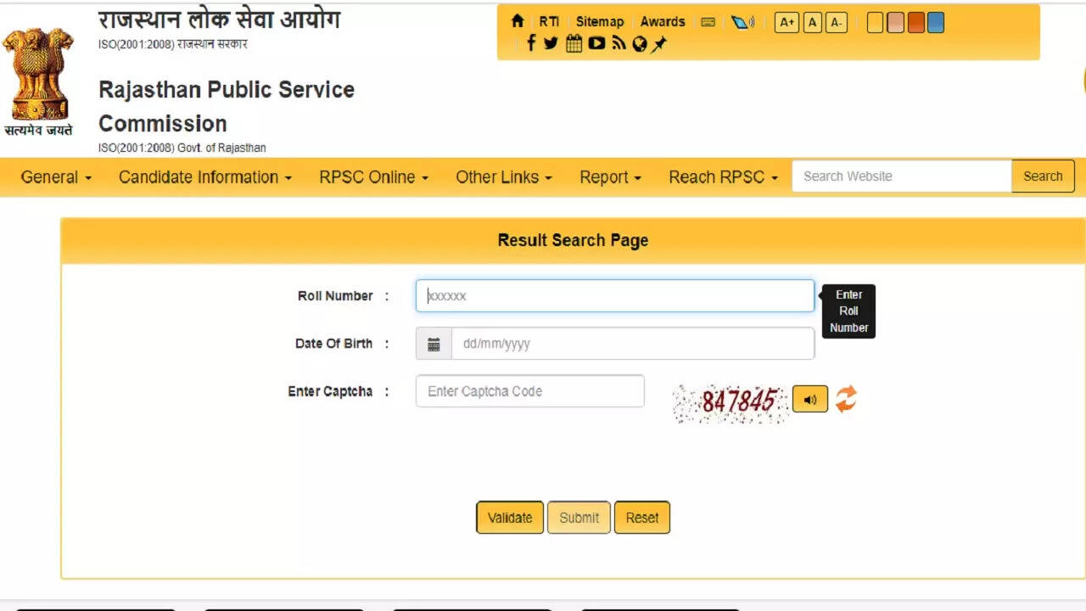Image resolution: width=1086 pixels, height=611 pixels.
Task: Refresh the captcha image
Action: (846, 399)
